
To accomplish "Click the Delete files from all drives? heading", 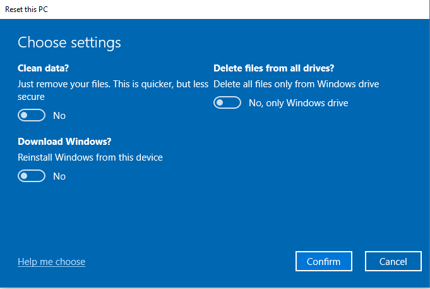I will 274,68.
